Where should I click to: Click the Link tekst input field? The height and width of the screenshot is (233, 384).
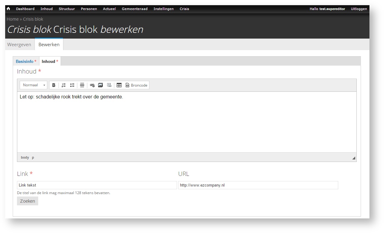click(97, 185)
